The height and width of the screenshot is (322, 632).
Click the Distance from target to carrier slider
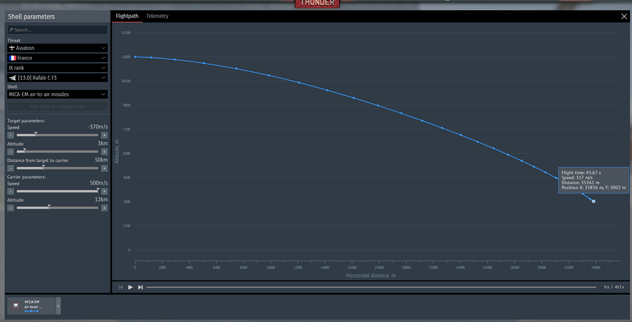58,168
